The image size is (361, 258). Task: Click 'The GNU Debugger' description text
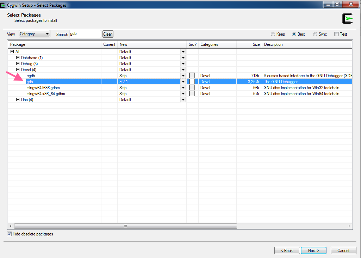pyautogui.click(x=281, y=81)
